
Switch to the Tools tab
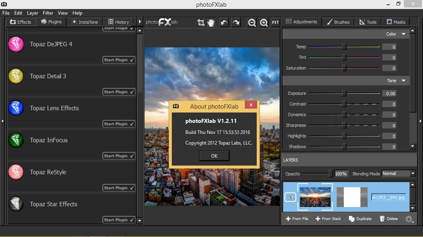coord(368,22)
